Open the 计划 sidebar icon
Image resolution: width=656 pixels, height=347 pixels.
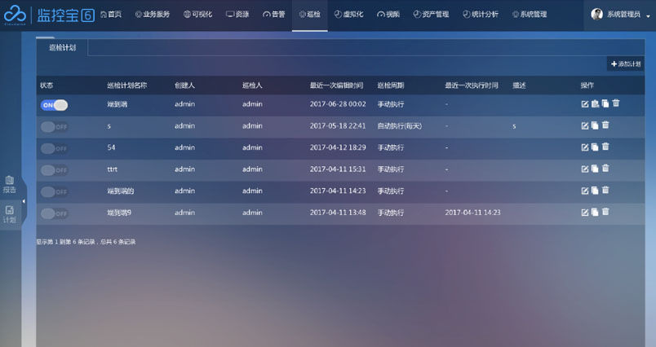(x=10, y=214)
